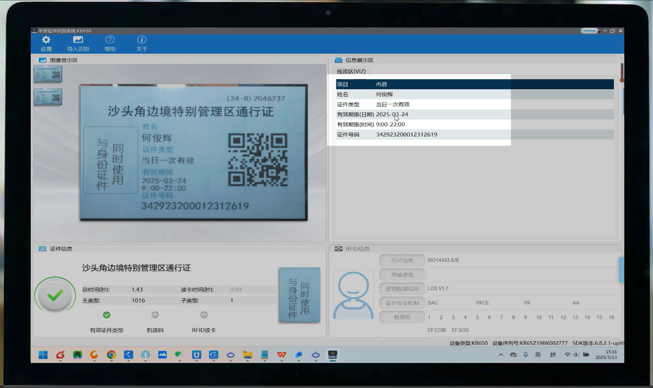653x388 pixels.
Task: Click the 总时间(秒) value 1.43
Action: click(137, 289)
